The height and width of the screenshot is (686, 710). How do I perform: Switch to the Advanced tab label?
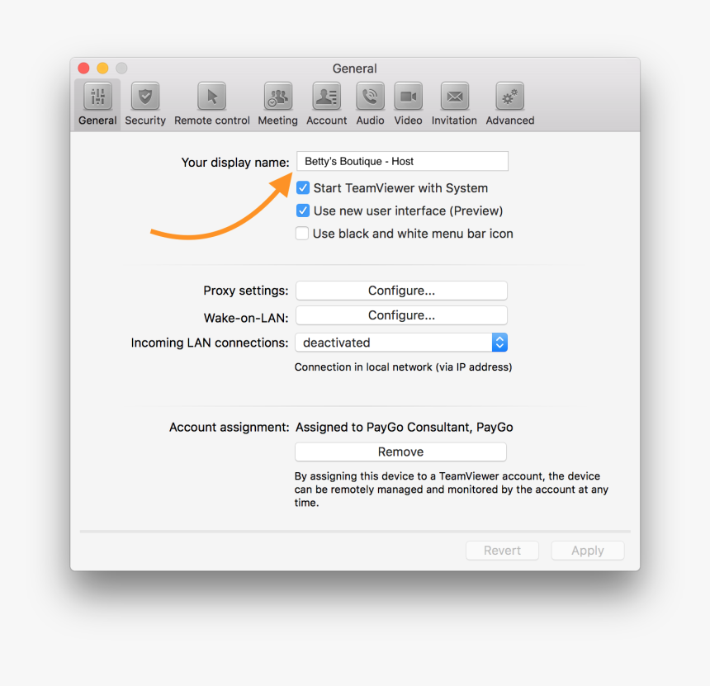pos(510,121)
